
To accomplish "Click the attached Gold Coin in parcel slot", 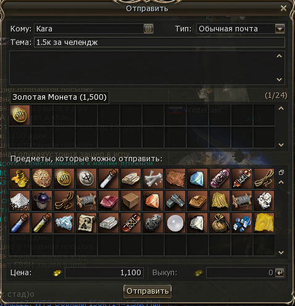I will 20,115.
